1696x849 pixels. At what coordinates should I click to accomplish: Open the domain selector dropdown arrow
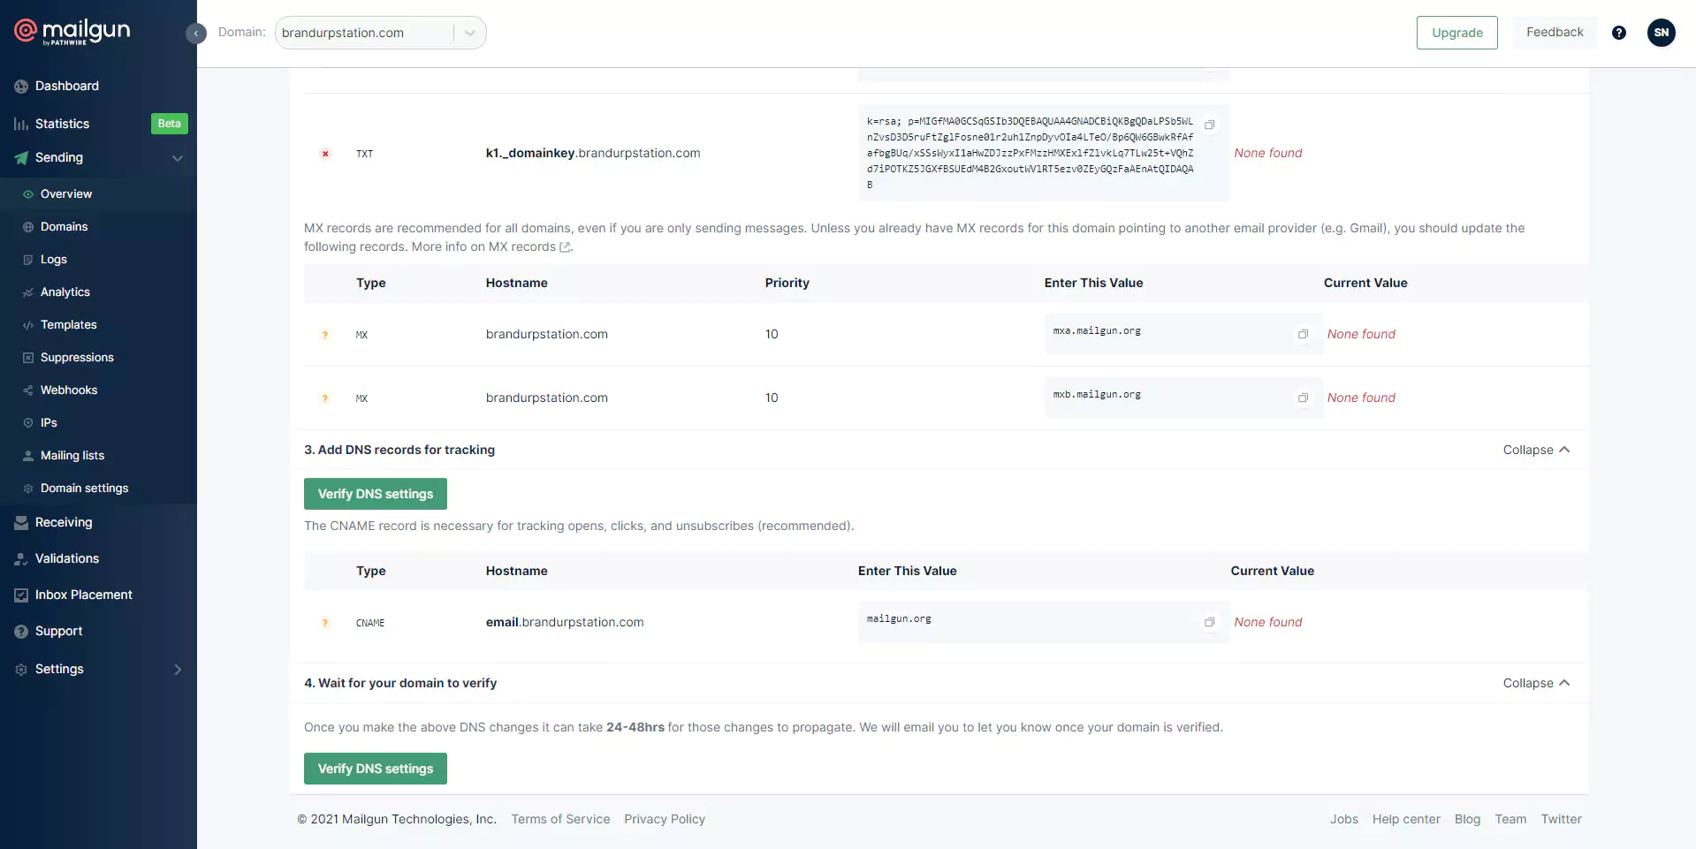[x=469, y=33]
